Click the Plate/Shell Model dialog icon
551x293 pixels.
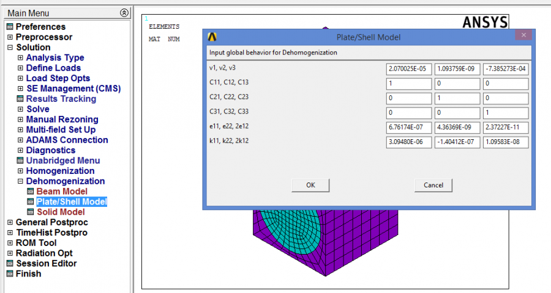coord(31,201)
